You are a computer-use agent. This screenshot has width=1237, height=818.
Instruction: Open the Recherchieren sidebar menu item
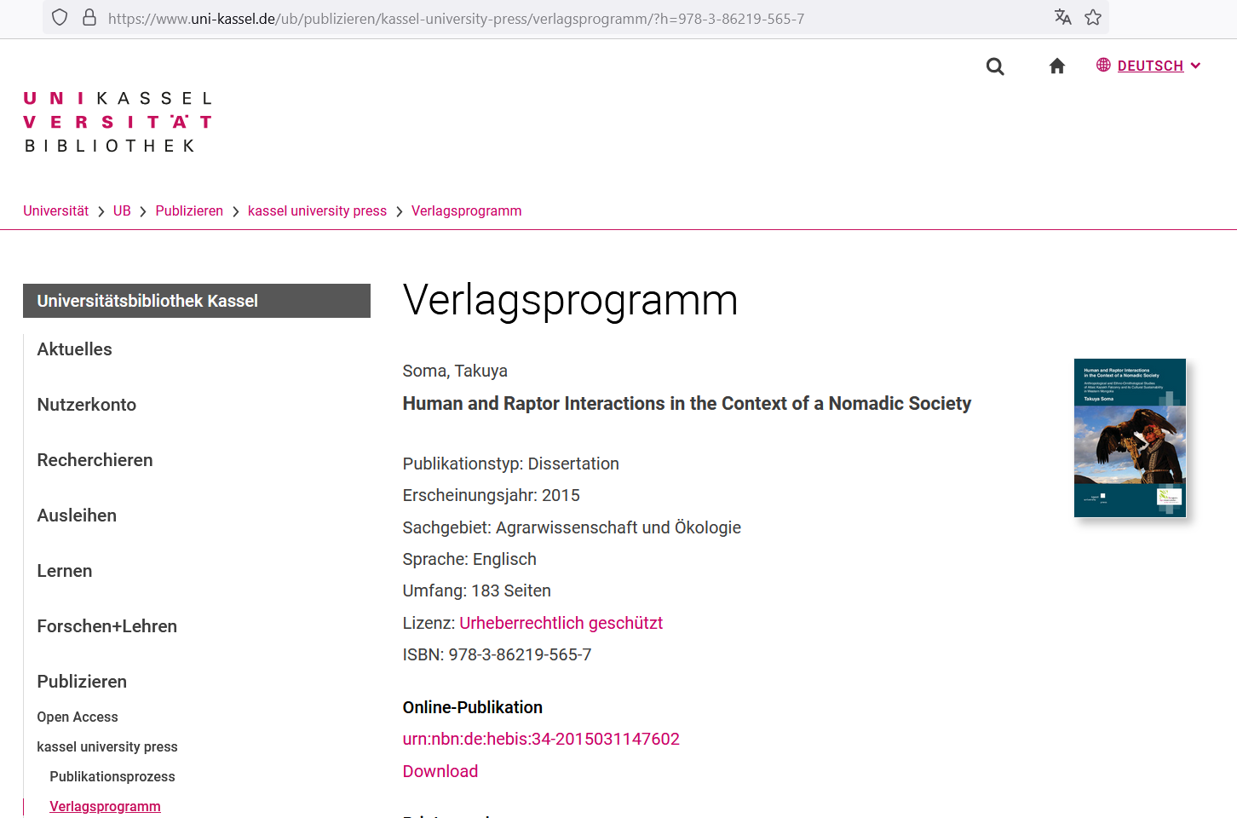(x=95, y=460)
